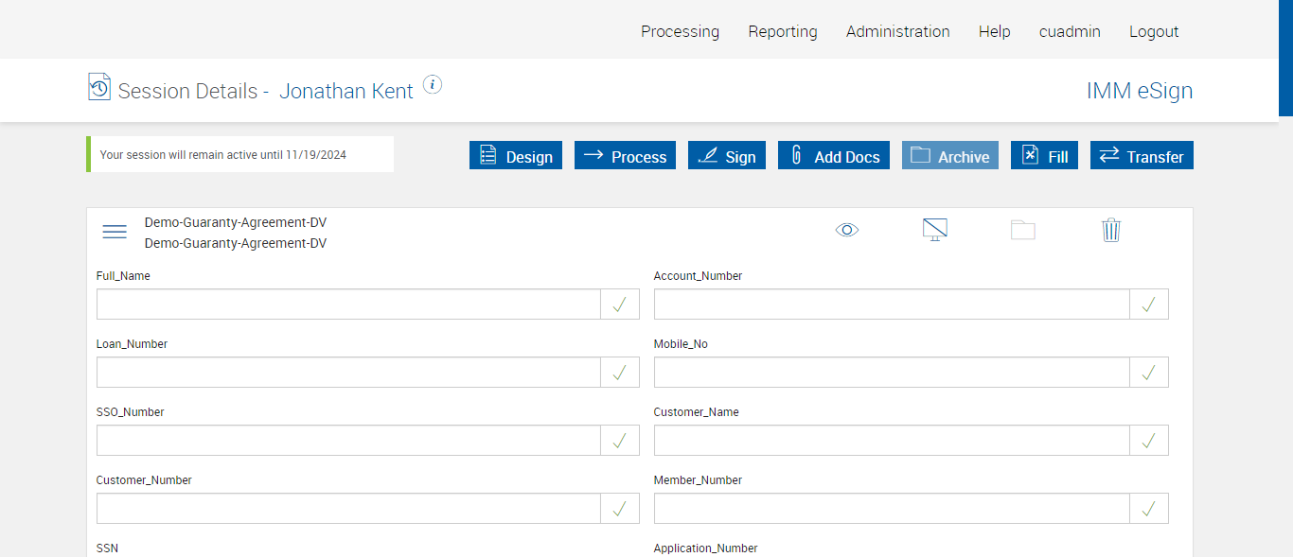Open the Processing menu
This screenshot has height=557, width=1293.
[680, 31]
